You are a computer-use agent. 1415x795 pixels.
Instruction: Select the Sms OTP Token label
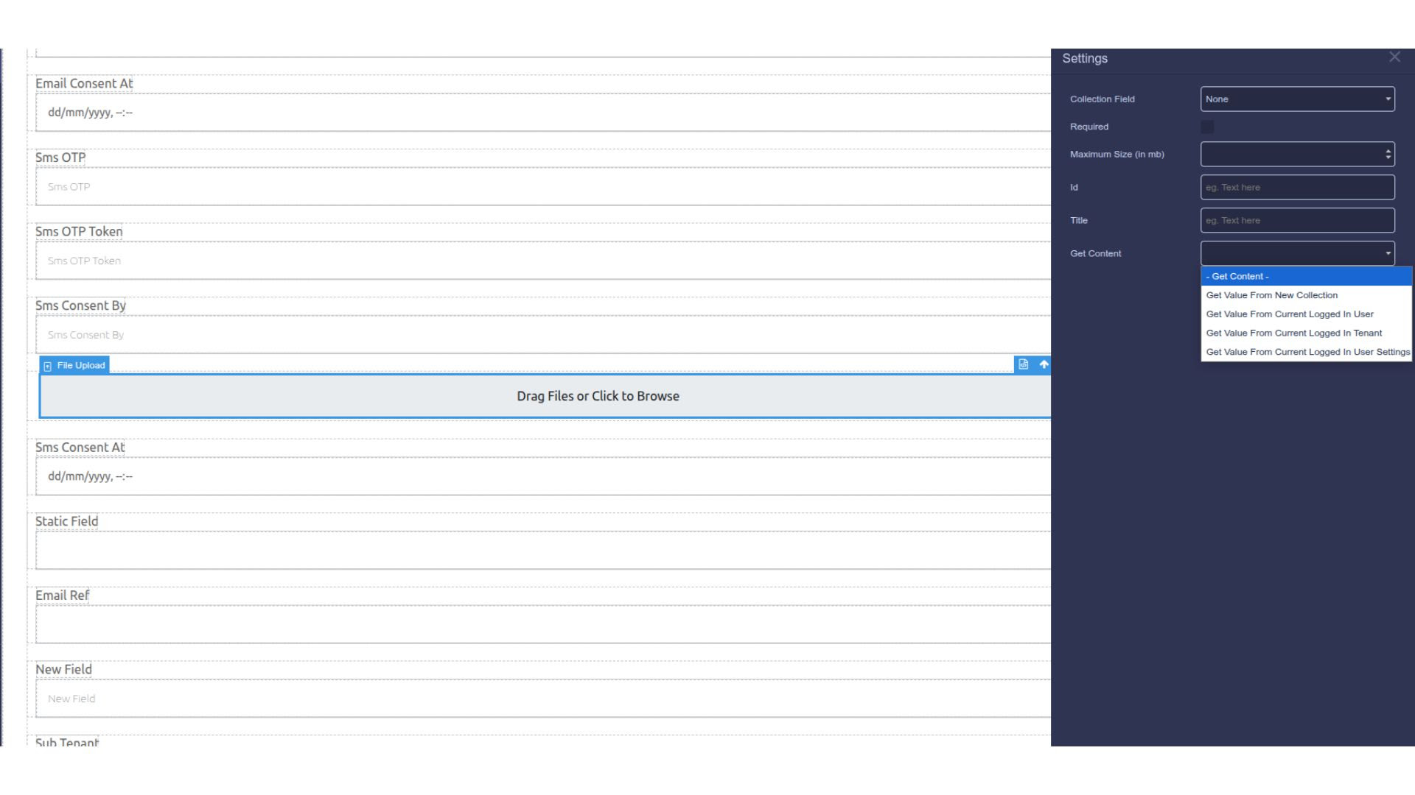click(x=79, y=232)
